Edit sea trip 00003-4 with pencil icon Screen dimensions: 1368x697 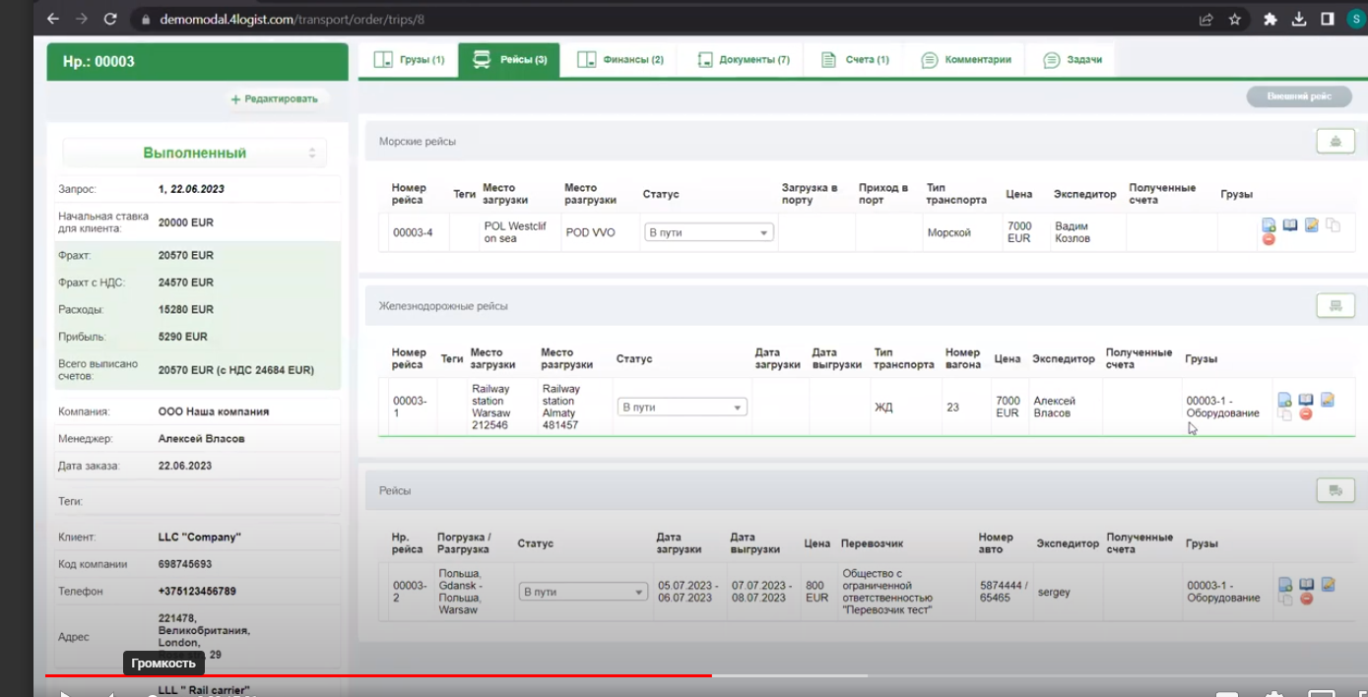[1312, 225]
